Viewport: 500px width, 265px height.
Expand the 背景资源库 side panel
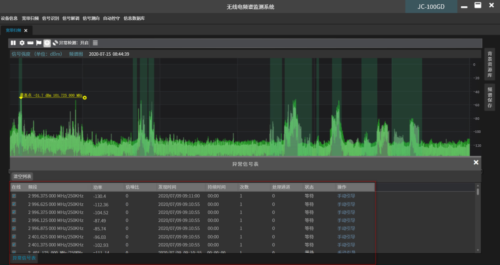tap(490, 65)
